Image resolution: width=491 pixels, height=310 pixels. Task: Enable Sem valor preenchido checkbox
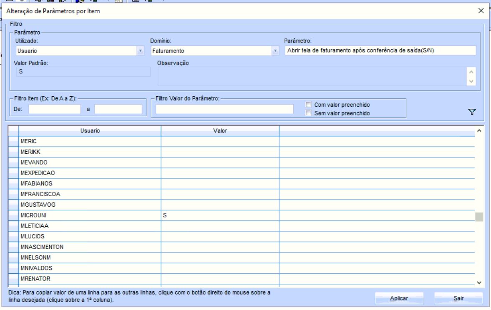click(308, 113)
